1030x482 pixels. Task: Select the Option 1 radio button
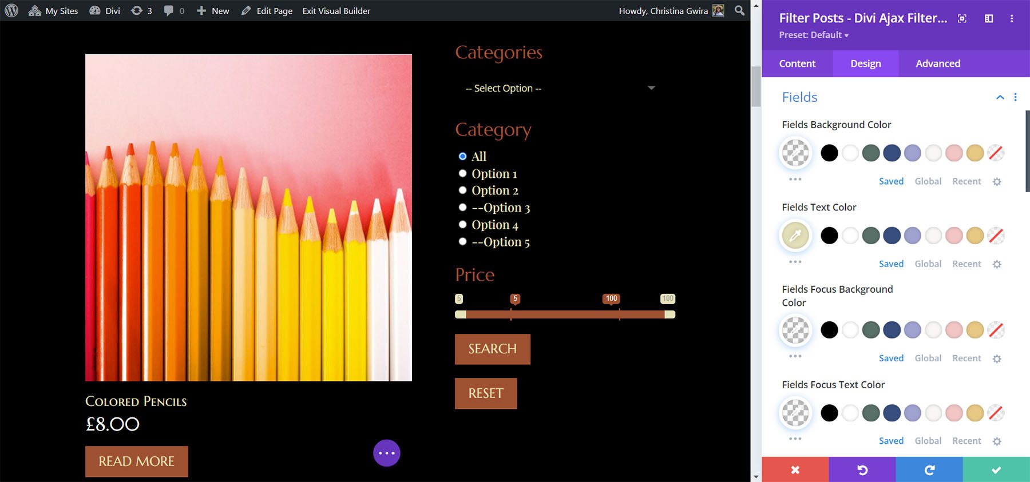(462, 173)
